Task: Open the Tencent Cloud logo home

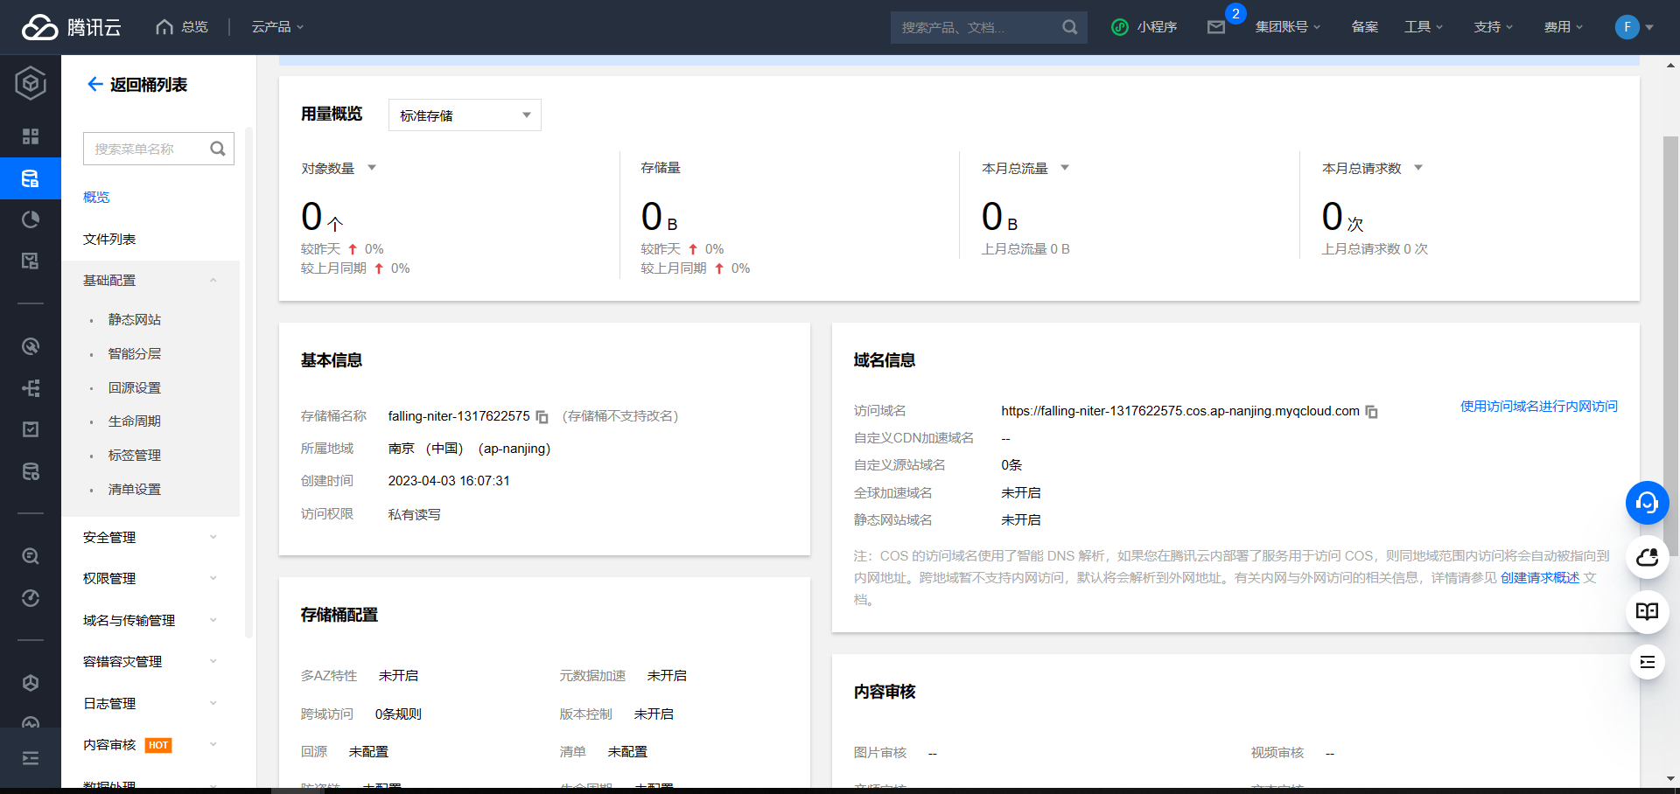Action: point(72,27)
